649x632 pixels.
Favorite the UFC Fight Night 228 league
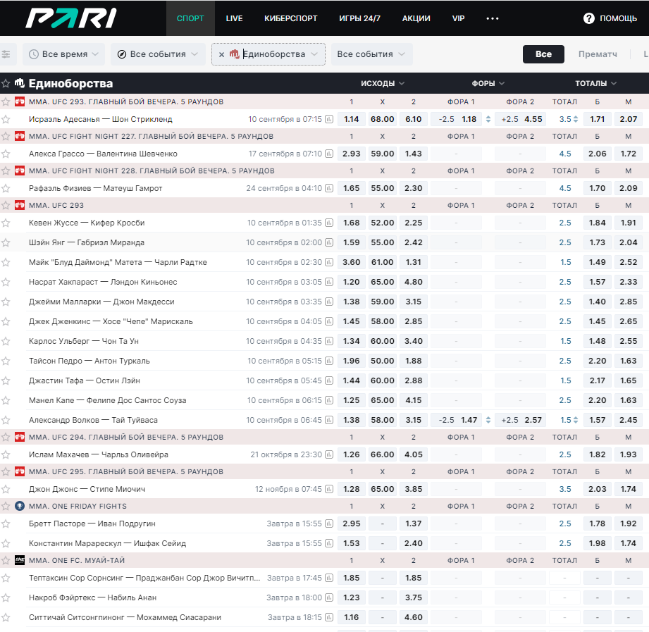click(6, 171)
